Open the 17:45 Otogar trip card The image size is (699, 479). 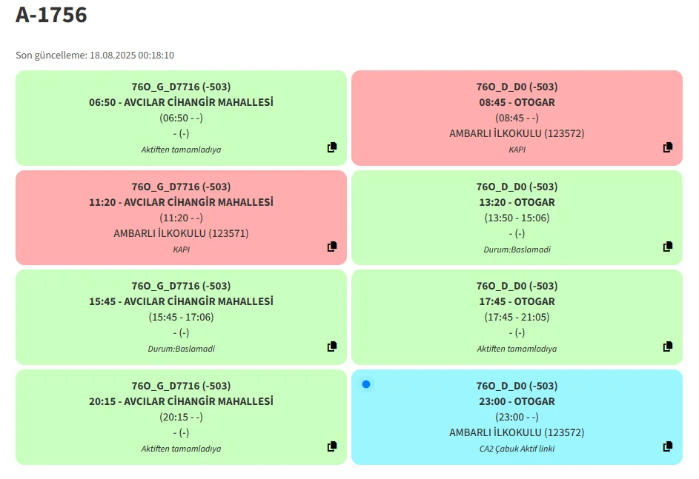(517, 301)
